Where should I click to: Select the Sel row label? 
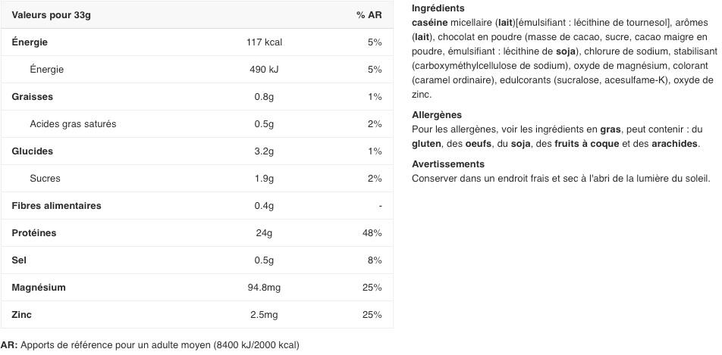[20, 260]
